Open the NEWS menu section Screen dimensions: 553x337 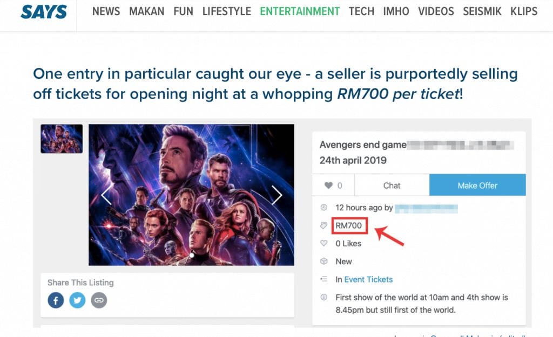pos(106,11)
